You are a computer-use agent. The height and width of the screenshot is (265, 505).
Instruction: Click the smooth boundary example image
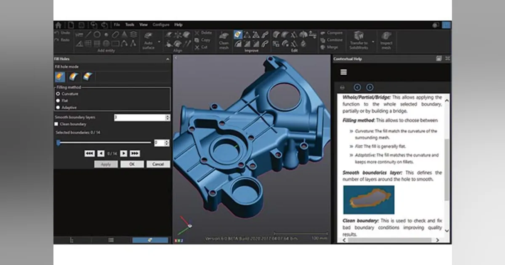(369, 200)
